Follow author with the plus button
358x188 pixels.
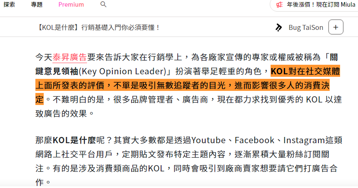[x=336, y=27]
